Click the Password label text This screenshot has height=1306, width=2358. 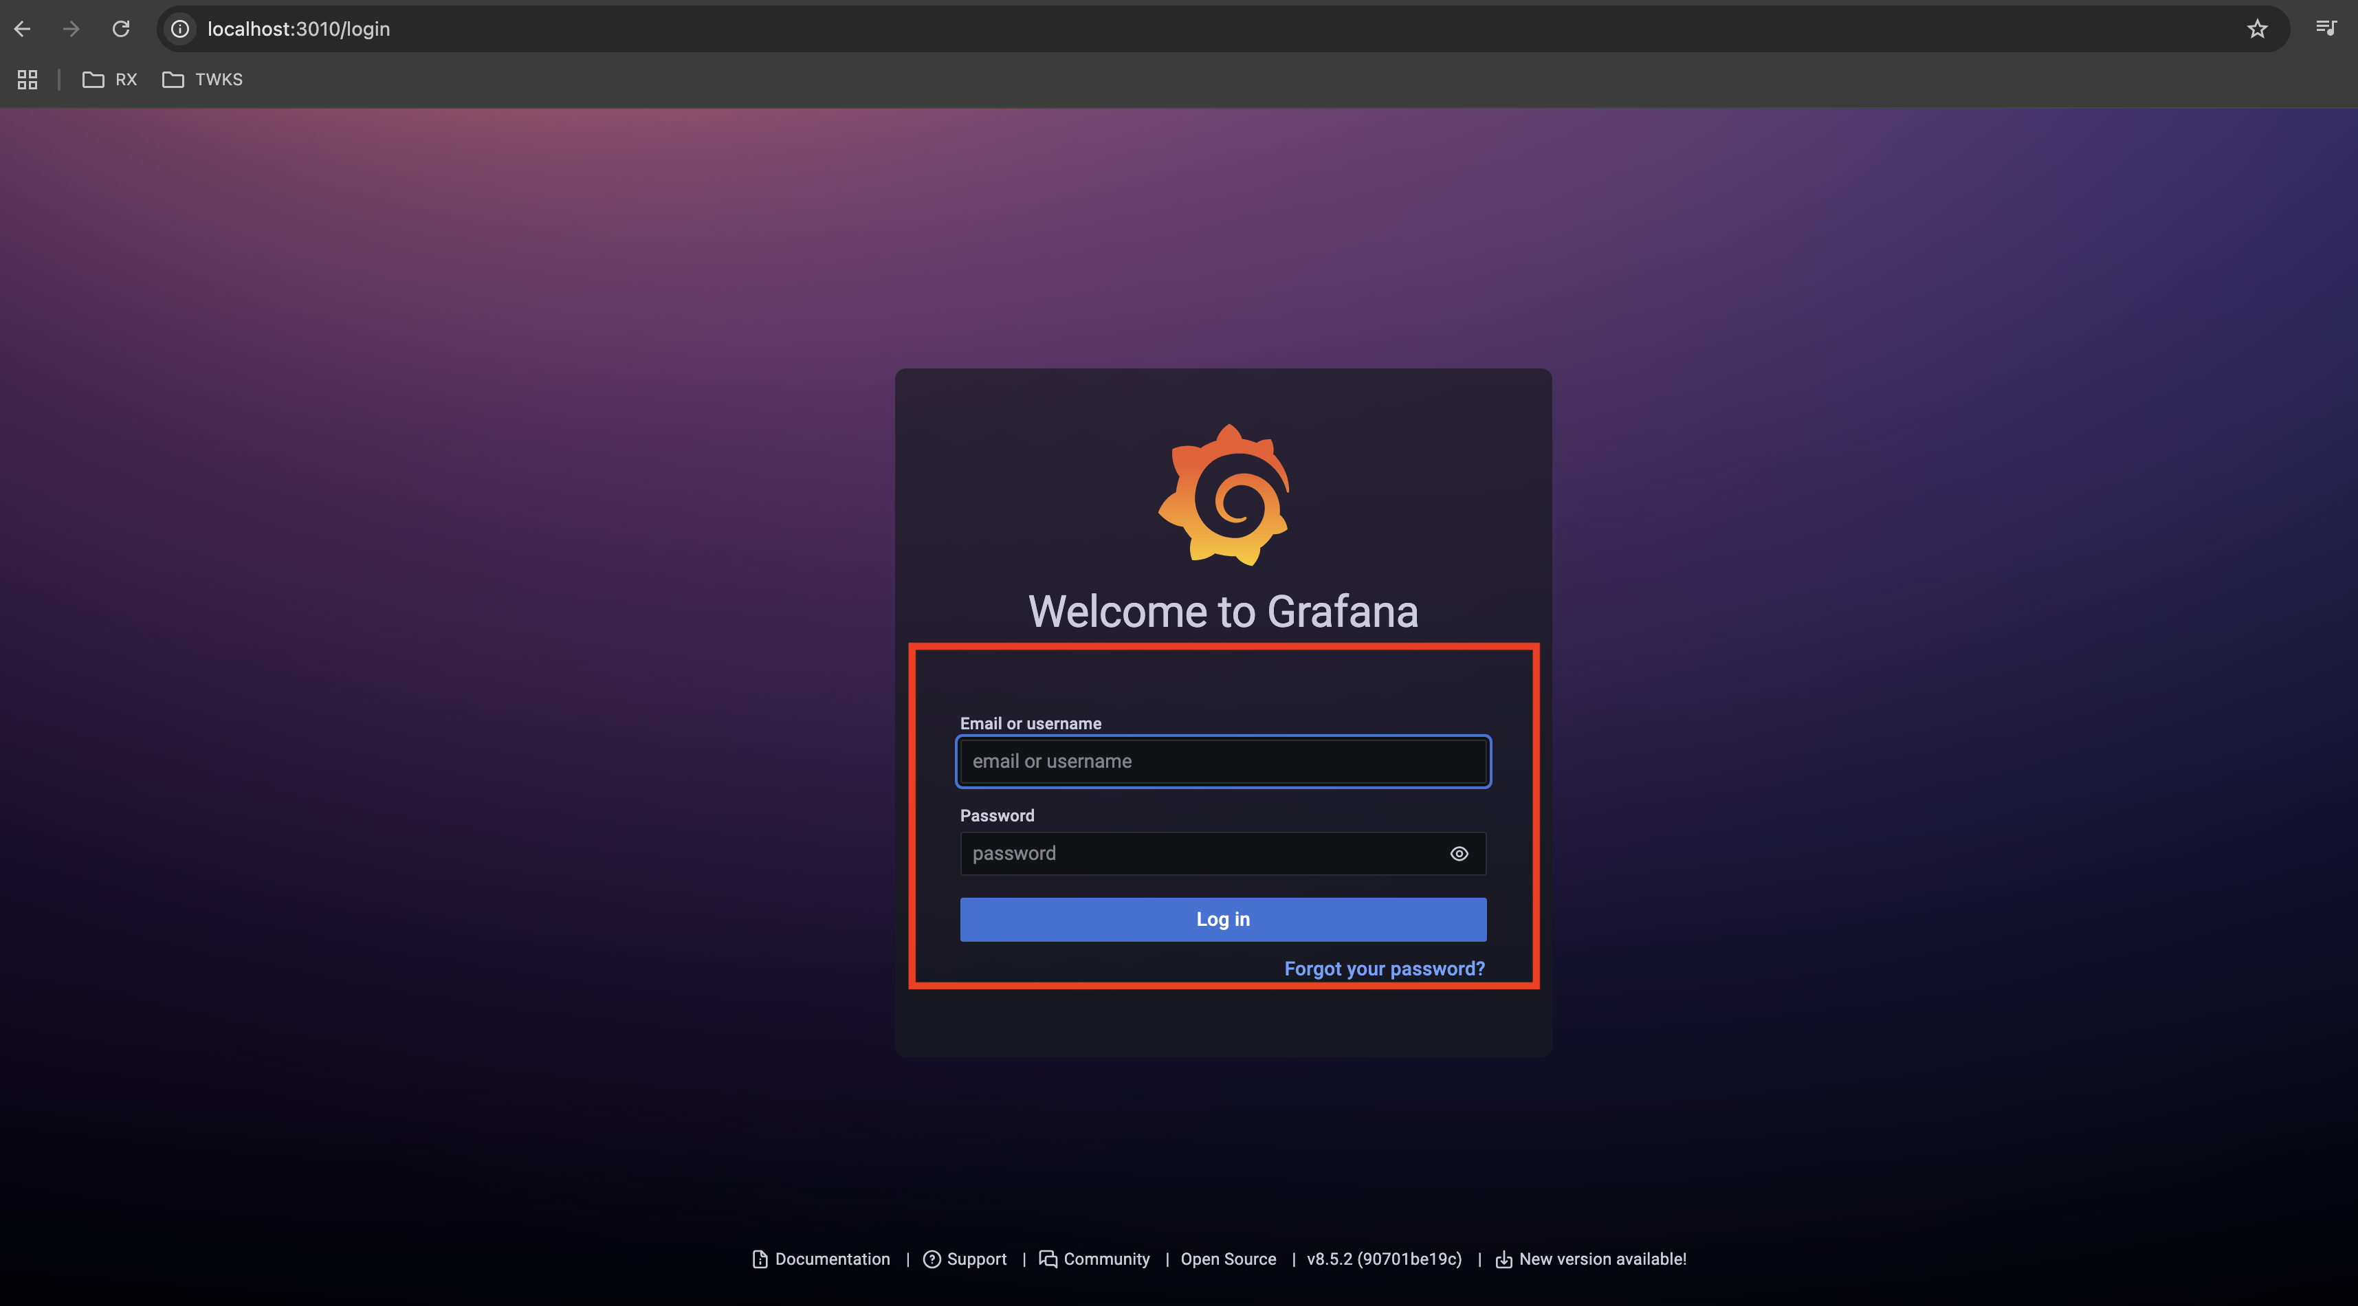(x=997, y=815)
